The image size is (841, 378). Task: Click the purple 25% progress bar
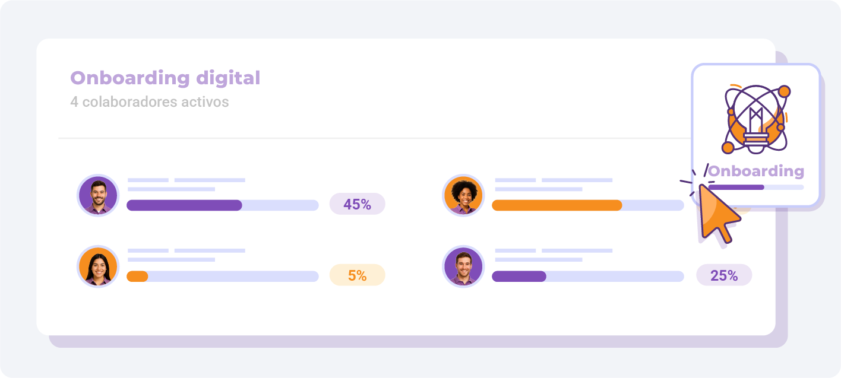588,277
